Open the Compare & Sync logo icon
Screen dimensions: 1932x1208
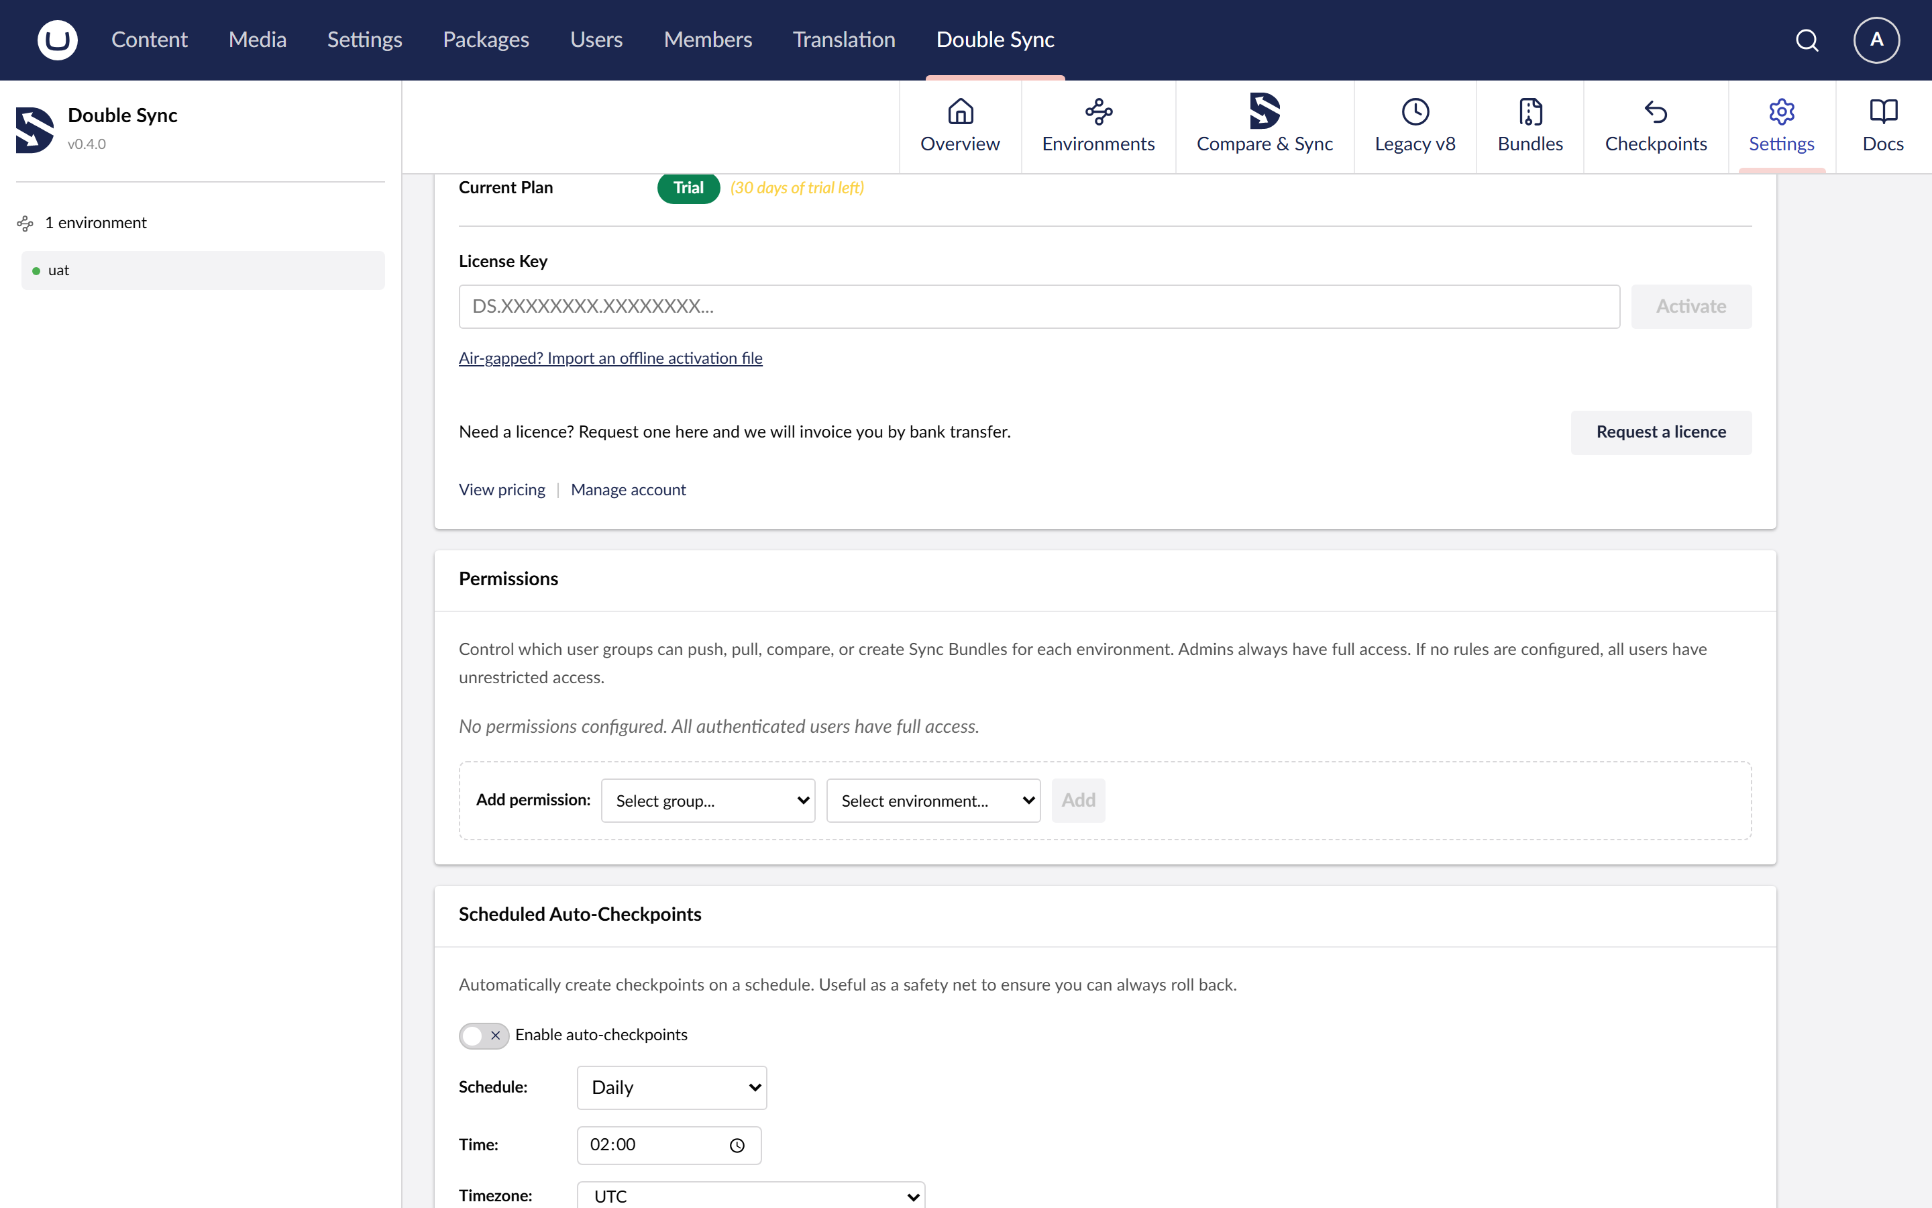(x=1265, y=111)
